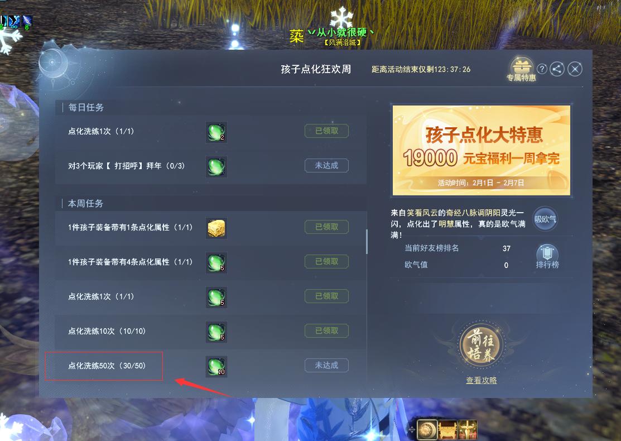Click the move handle in bottom bar
Image resolution: width=621 pixels, height=441 pixels.
(x=412, y=429)
